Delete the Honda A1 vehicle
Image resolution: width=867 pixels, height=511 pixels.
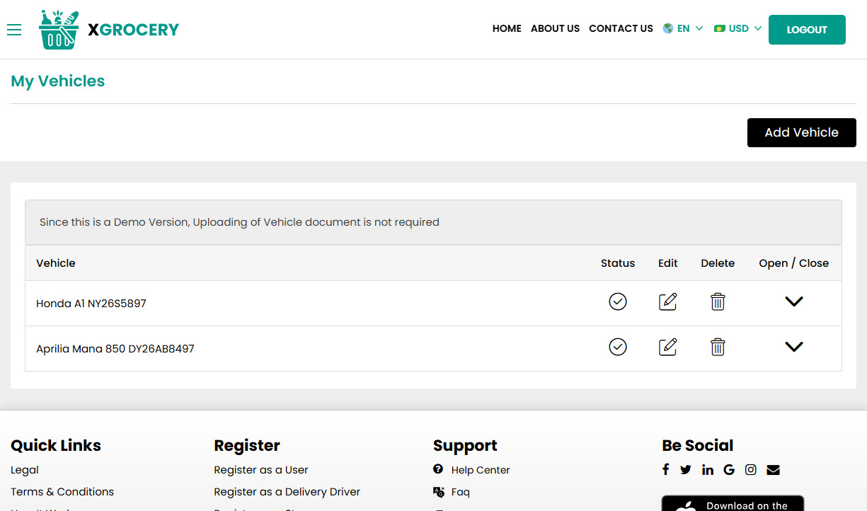718,302
